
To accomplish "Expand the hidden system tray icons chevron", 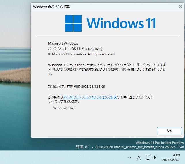I will 130,157.
